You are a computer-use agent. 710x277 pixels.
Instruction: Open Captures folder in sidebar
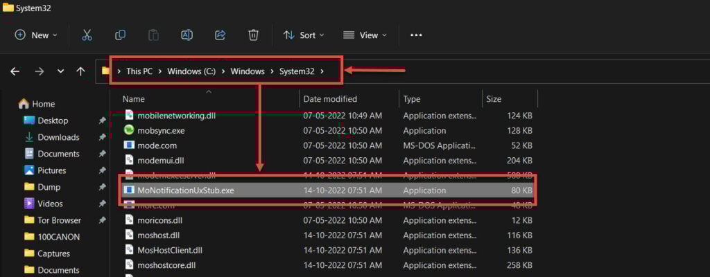point(54,253)
